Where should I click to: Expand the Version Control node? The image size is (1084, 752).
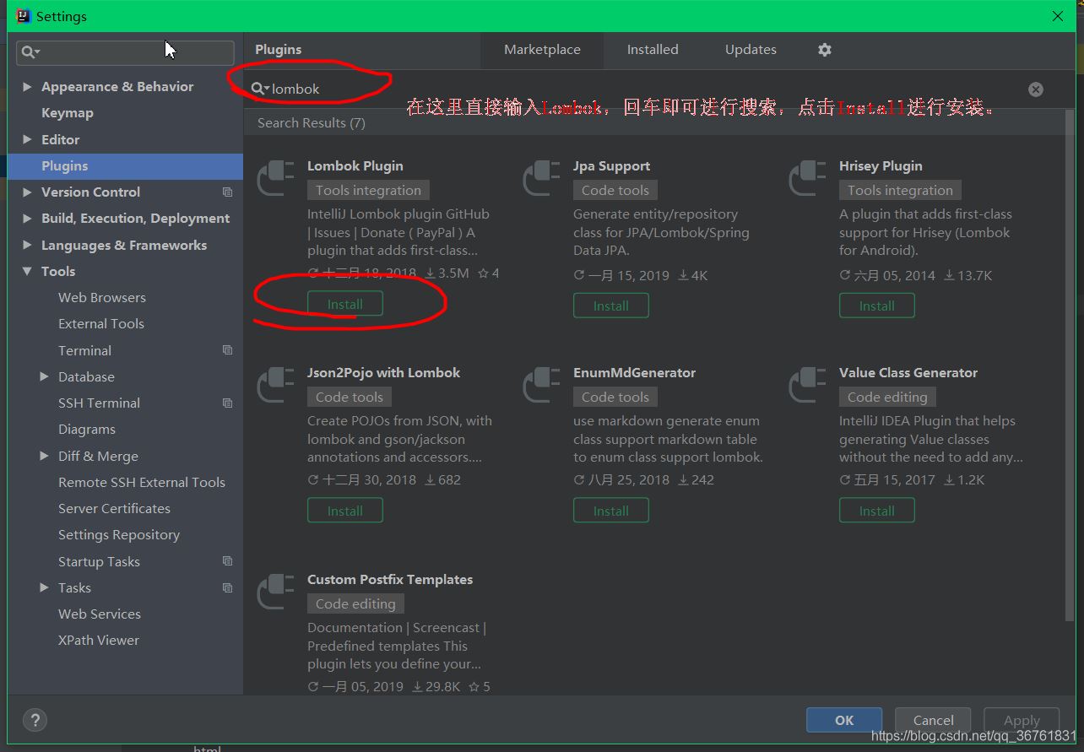pyautogui.click(x=28, y=192)
